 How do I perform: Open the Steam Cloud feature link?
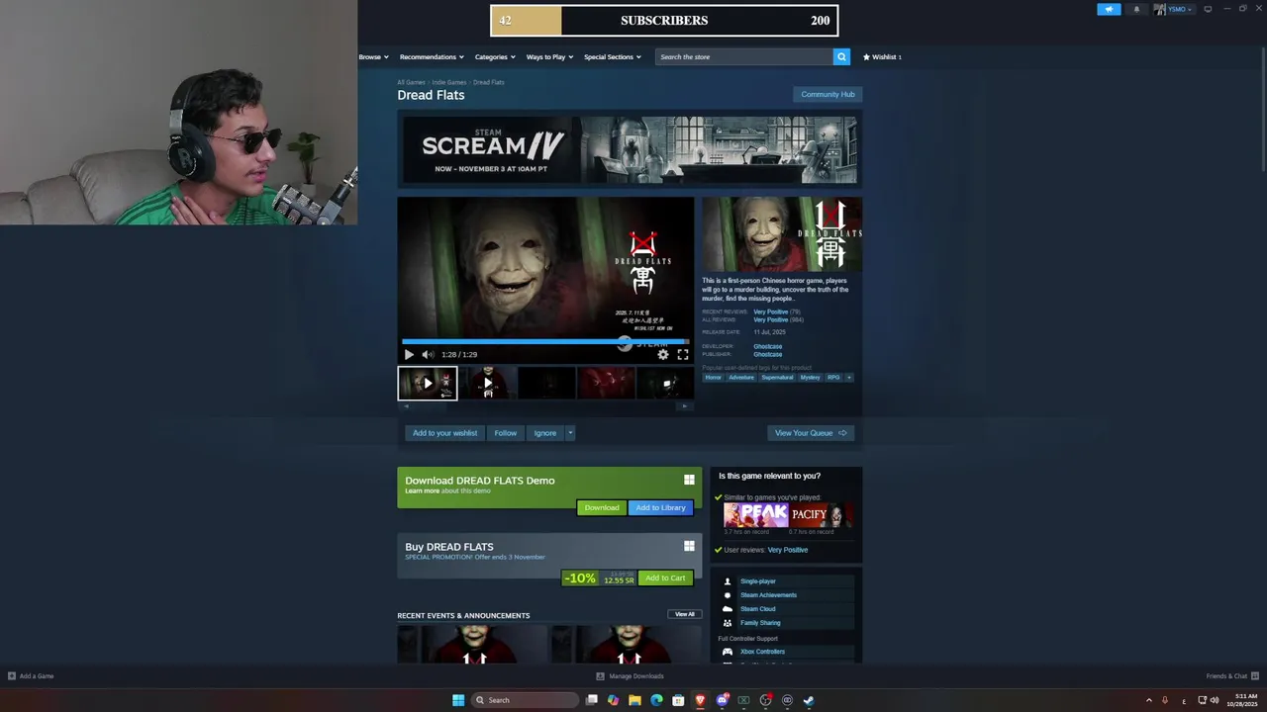(x=758, y=609)
